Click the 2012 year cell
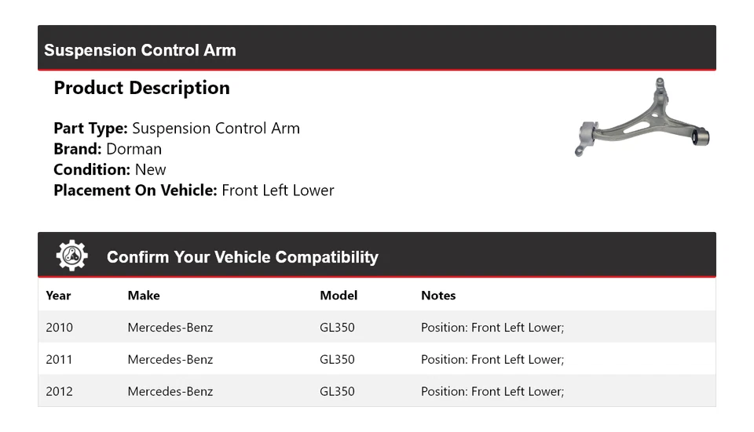The image size is (754, 432). [59, 391]
